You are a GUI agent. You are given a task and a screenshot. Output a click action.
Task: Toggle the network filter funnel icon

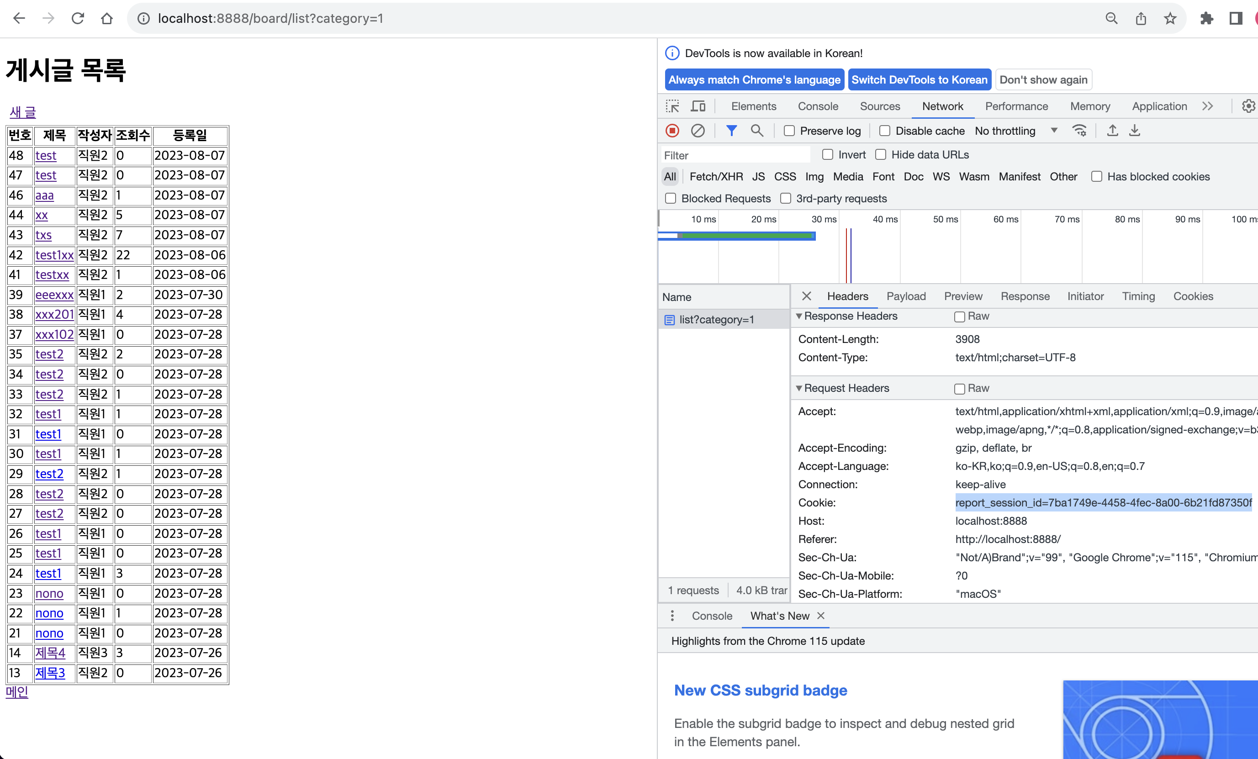click(x=731, y=131)
